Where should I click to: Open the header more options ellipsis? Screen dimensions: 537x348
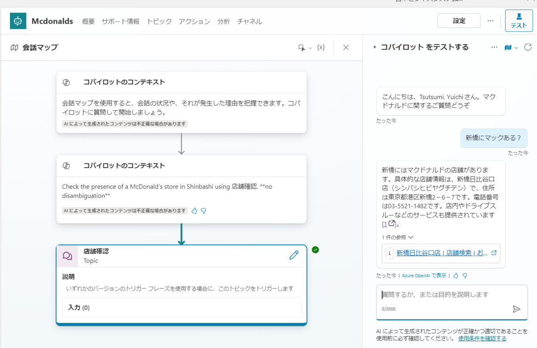pos(490,21)
